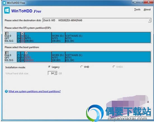This screenshot has height=122, width=154.
Task: Click the help question mark icon
Action: 6,91
